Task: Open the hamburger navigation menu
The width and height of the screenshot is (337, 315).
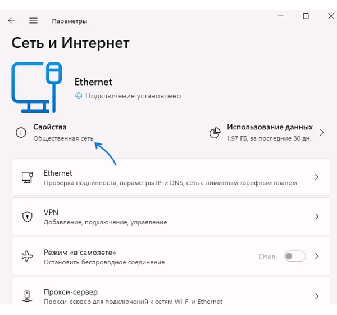Action: (33, 21)
